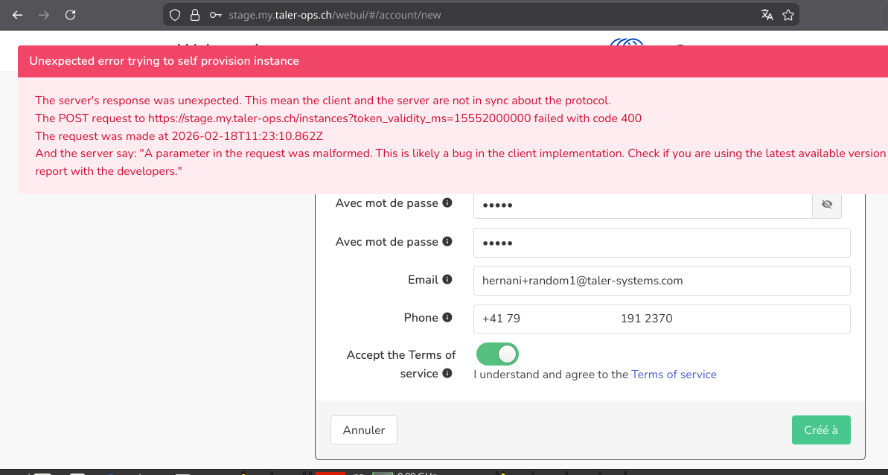Click the first password input field
Viewport: 888px width, 475px height.
pos(642,204)
